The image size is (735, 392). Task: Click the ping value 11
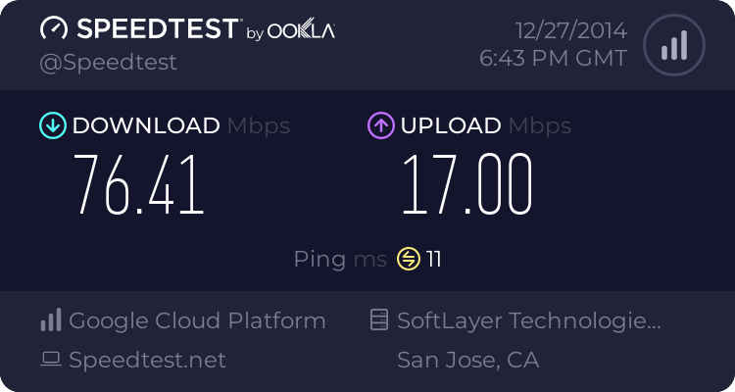tap(434, 259)
